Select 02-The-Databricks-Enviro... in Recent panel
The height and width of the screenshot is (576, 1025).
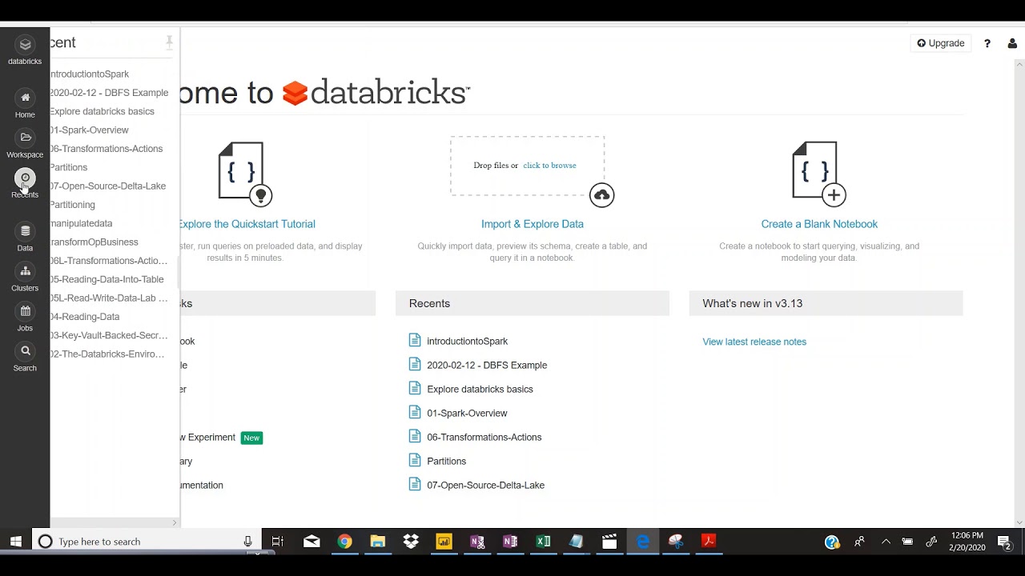pyautogui.click(x=107, y=354)
